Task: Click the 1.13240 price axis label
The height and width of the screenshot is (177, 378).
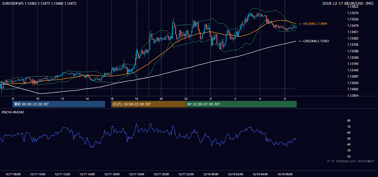Action: pos(353,58)
